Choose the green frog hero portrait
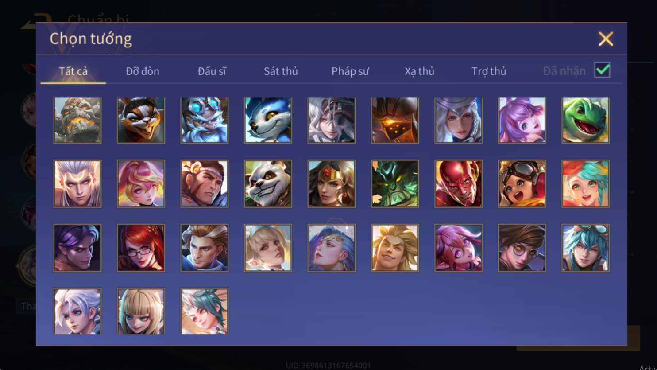Image resolution: width=657 pixels, height=370 pixels. (585, 121)
